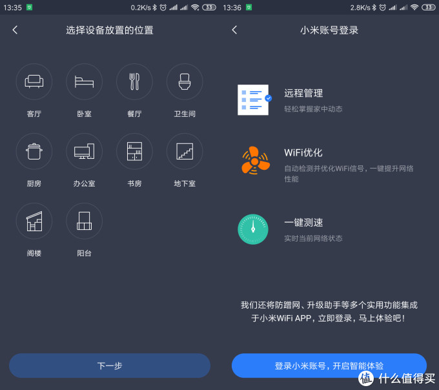The height and width of the screenshot is (390, 439).
Task: Tap the green speed test gauge icon
Action: coord(253,229)
